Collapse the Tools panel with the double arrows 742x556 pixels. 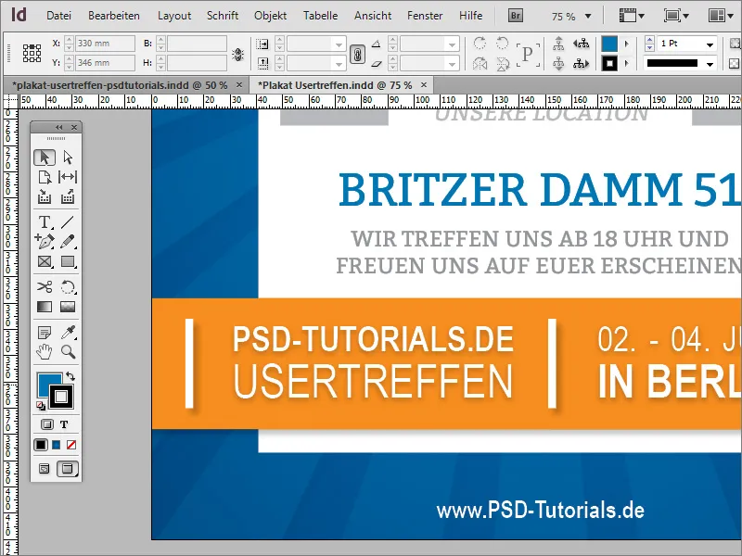point(59,126)
